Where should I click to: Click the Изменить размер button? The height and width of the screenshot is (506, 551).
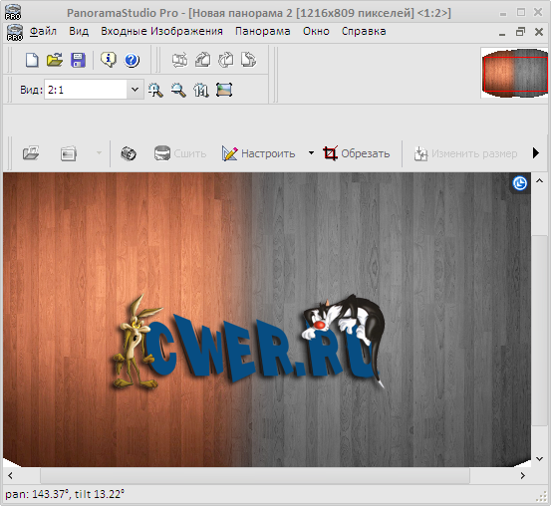[x=465, y=153]
